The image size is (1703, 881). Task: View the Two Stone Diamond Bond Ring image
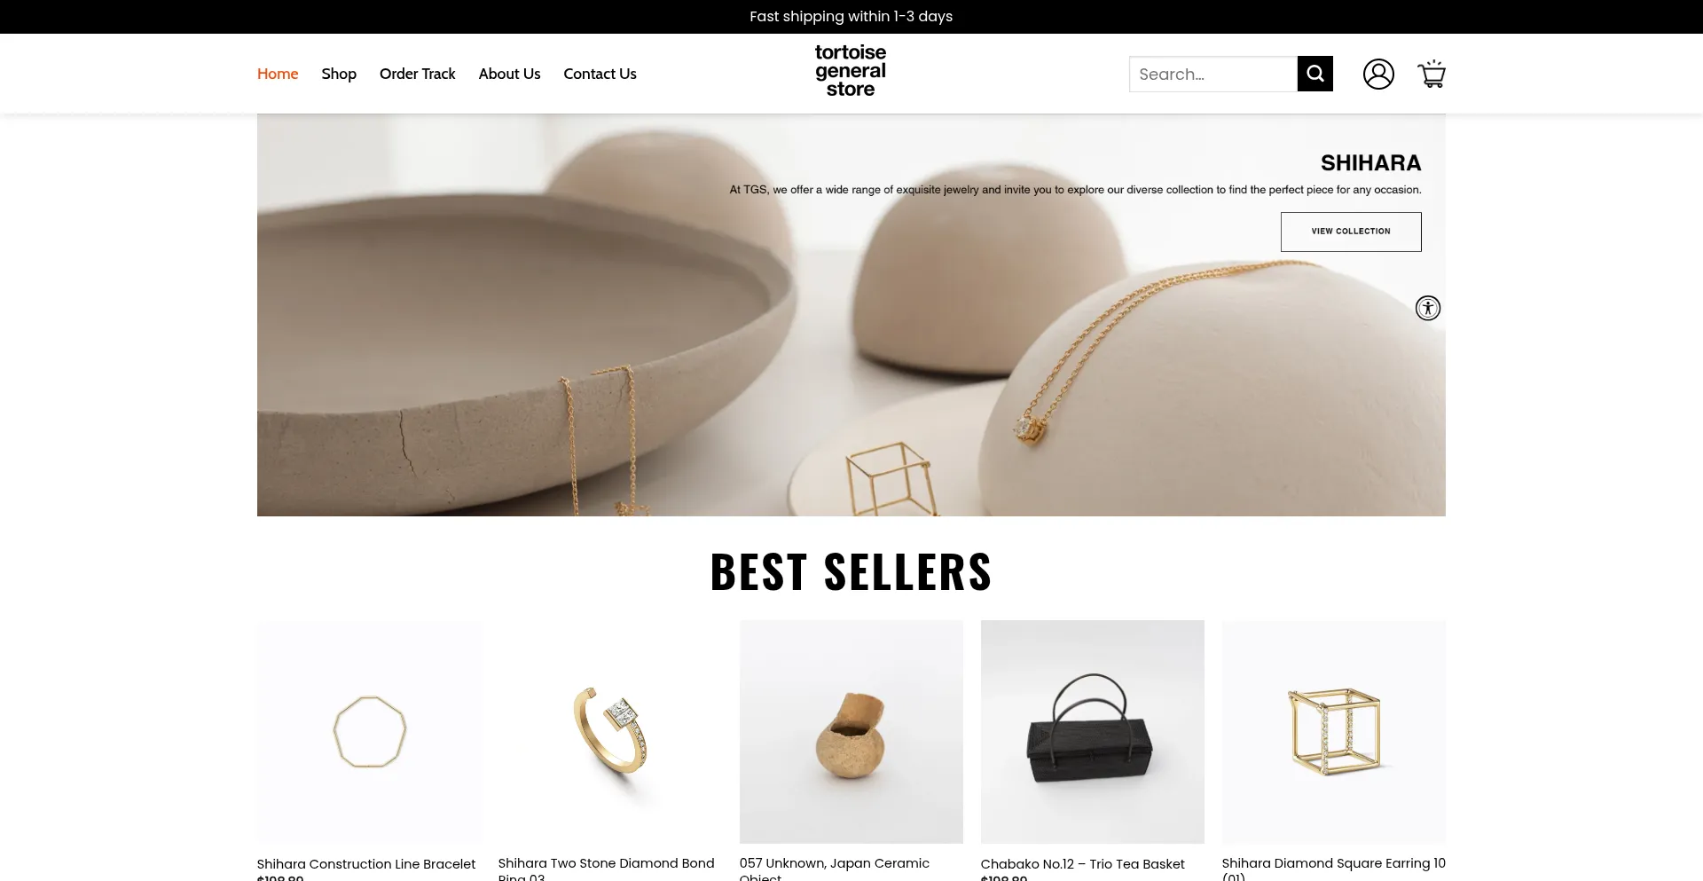(610, 731)
